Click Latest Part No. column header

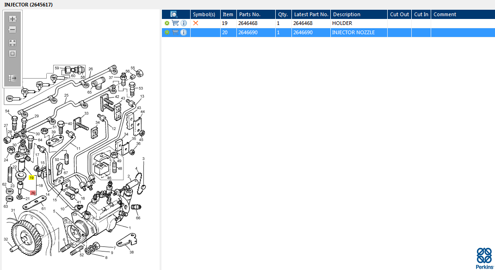pos(311,14)
